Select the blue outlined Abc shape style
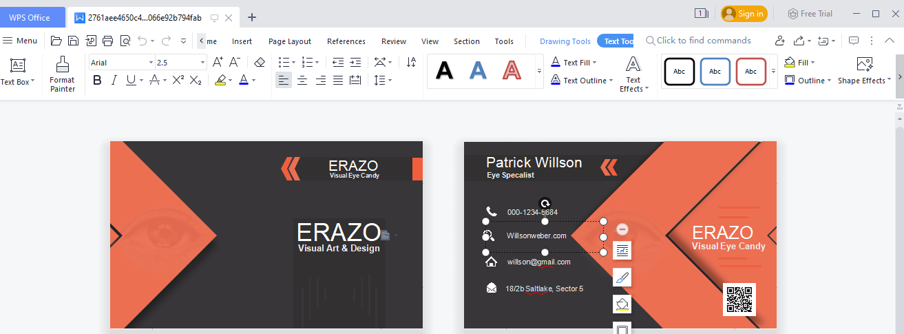This screenshot has height=334, width=904. click(x=715, y=72)
